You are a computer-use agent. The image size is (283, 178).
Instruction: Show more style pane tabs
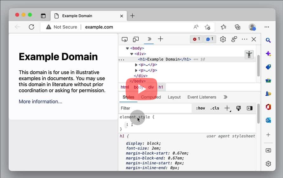(225, 97)
